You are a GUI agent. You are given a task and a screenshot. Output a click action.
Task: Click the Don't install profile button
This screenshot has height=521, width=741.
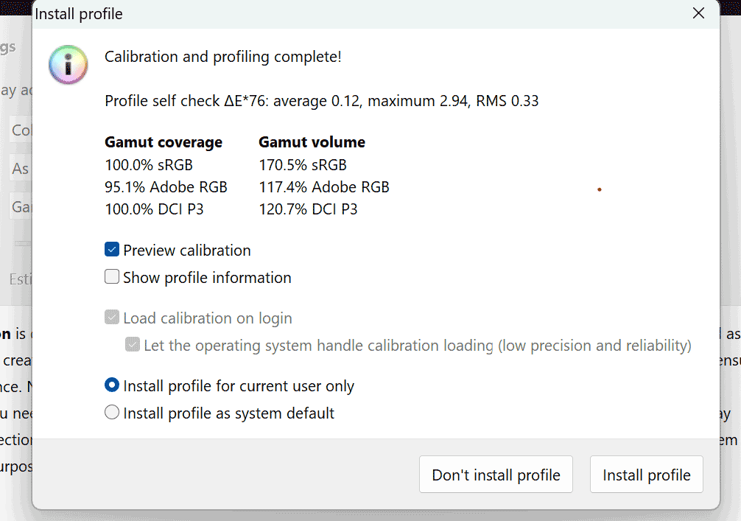tap(496, 475)
